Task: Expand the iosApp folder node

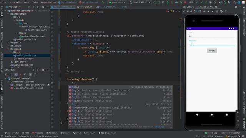Action: point(8,46)
